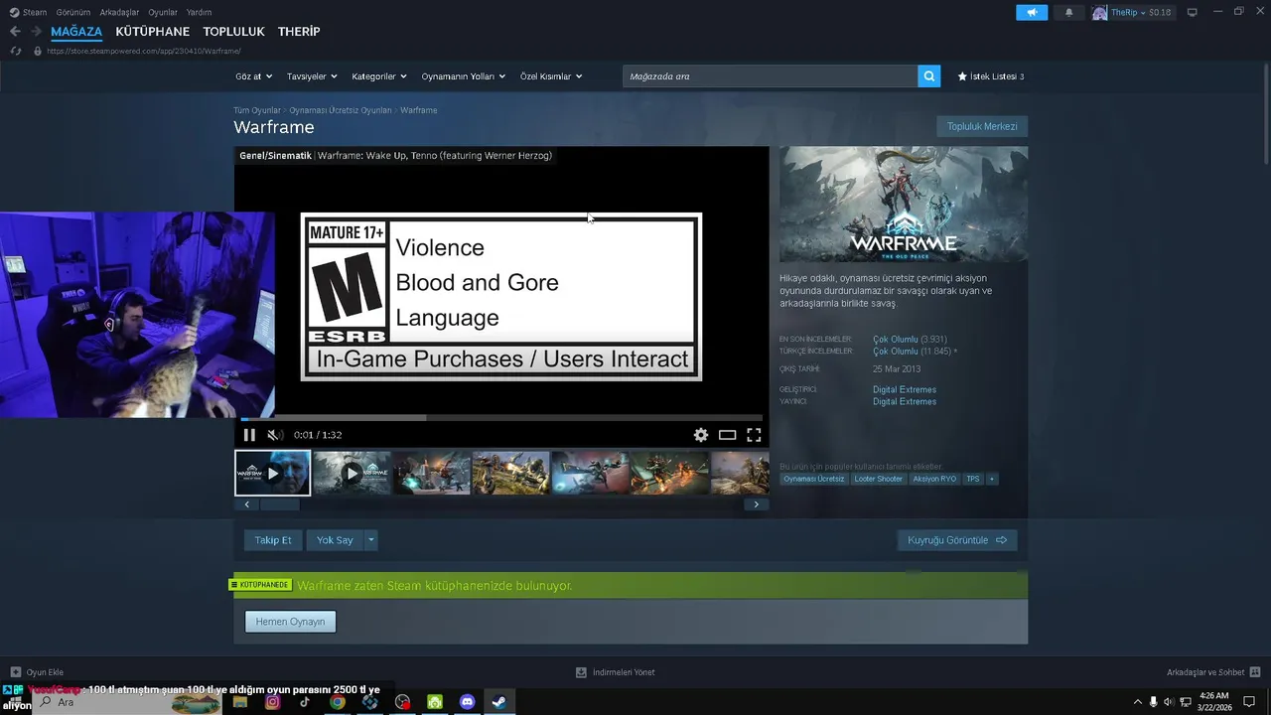Focus the 'Mağazada ara' search field
This screenshot has width=1271, height=715.
pyautogui.click(x=771, y=75)
